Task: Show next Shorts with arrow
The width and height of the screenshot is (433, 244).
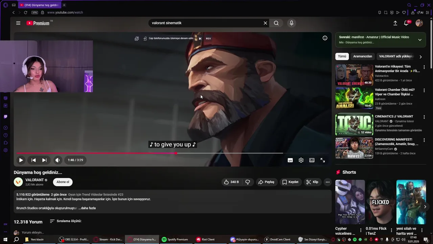Action: [x=425, y=206]
